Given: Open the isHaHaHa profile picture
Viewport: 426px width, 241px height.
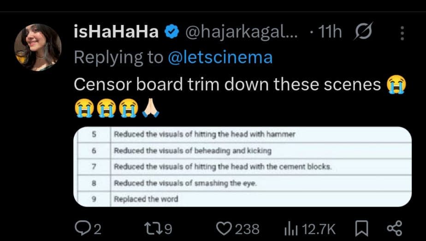Looking at the screenshot, I should coord(38,48).
